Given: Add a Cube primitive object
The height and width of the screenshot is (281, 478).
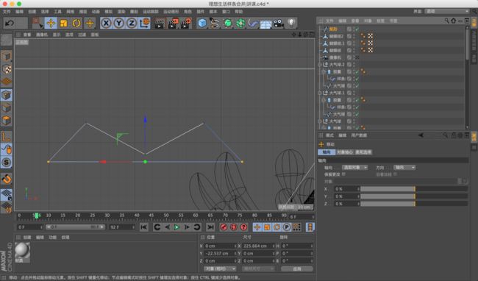Looking at the screenshot, I should pos(201,23).
